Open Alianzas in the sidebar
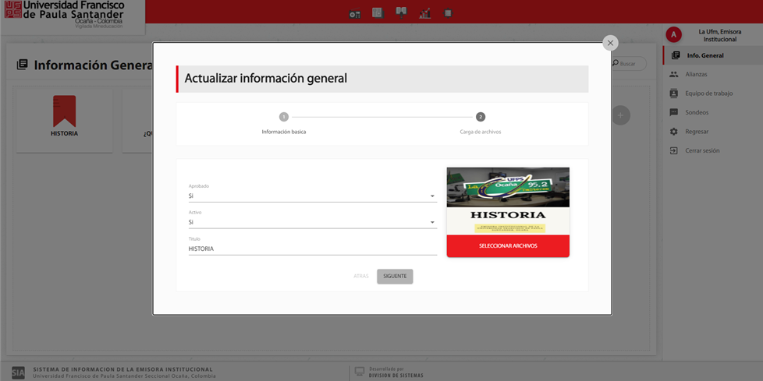 pos(696,75)
